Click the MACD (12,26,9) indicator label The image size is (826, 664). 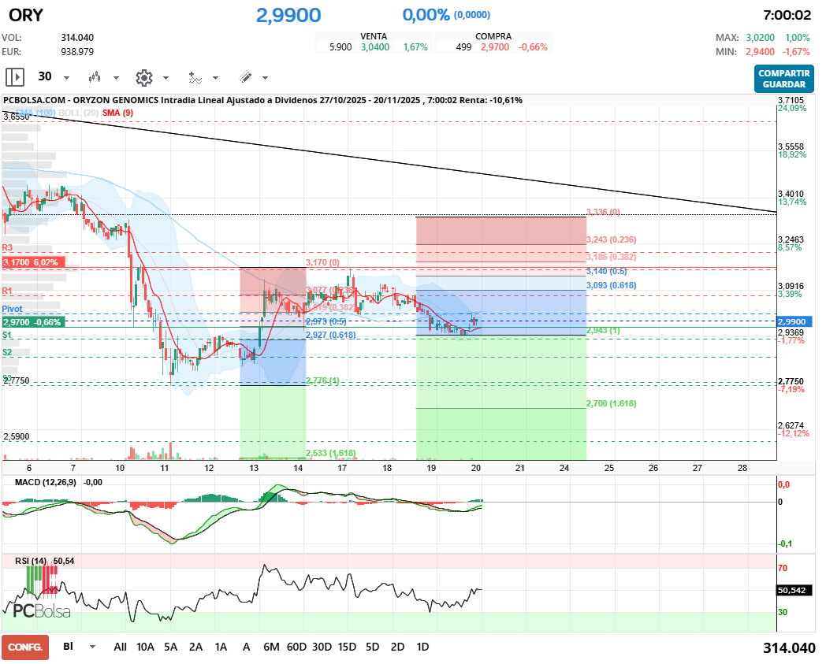[x=45, y=481]
